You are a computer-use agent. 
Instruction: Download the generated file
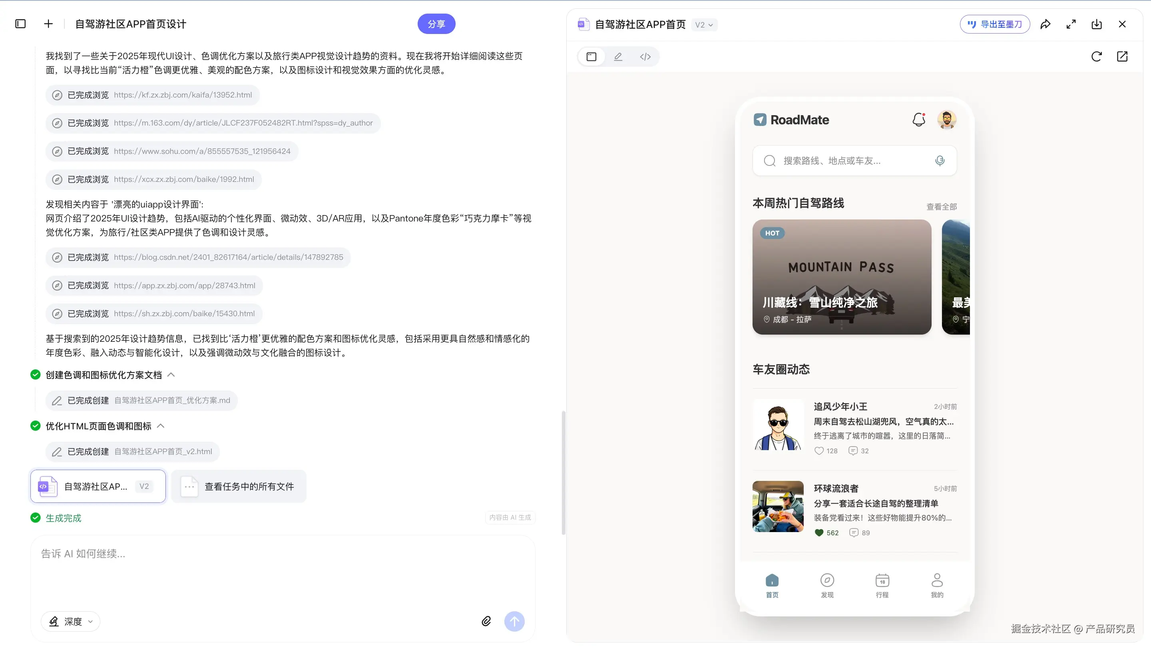click(1097, 24)
